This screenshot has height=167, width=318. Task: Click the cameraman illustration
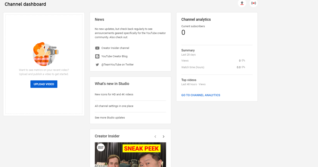point(45,54)
